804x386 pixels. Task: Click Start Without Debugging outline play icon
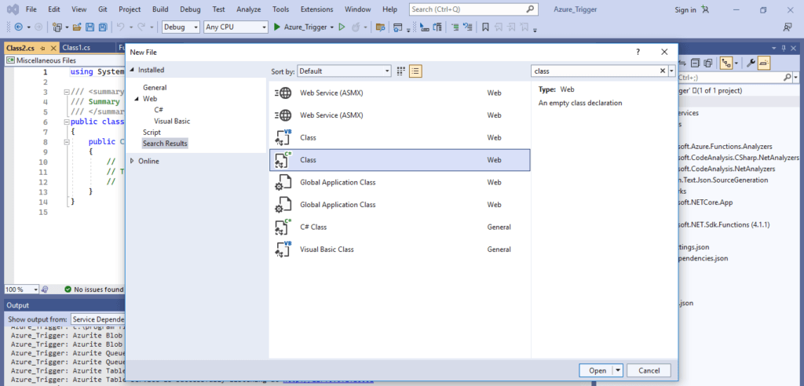point(342,27)
